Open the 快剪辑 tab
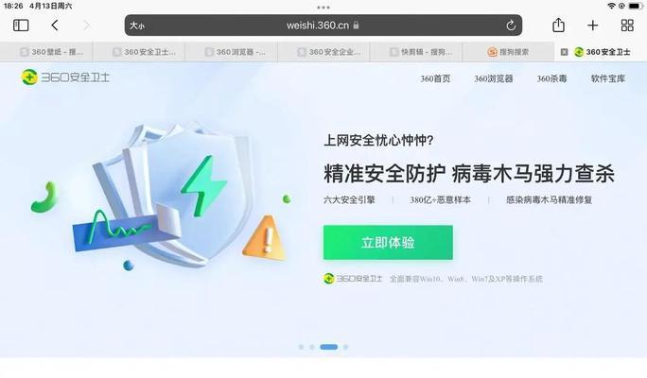647x378 pixels. (x=416, y=52)
